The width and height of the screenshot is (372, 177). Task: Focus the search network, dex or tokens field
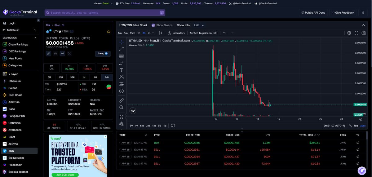point(105,12)
